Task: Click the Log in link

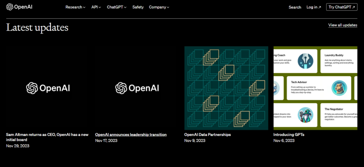Action: coord(314,7)
